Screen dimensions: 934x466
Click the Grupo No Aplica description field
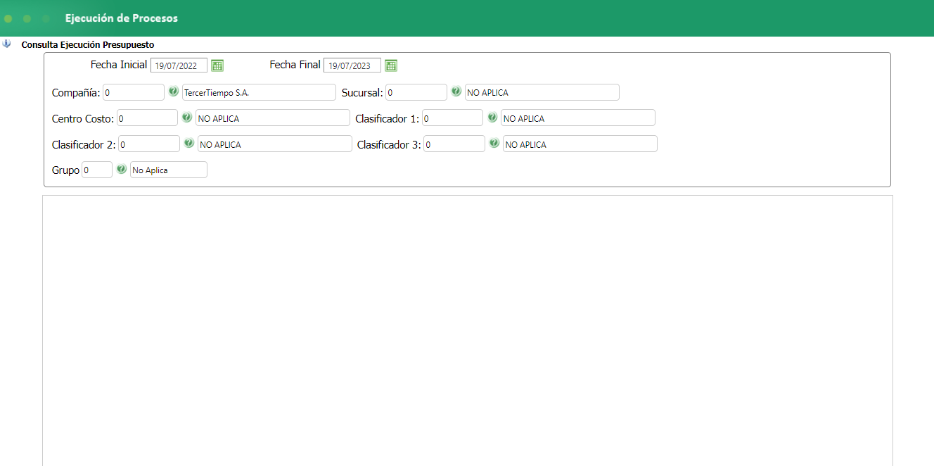[169, 170]
